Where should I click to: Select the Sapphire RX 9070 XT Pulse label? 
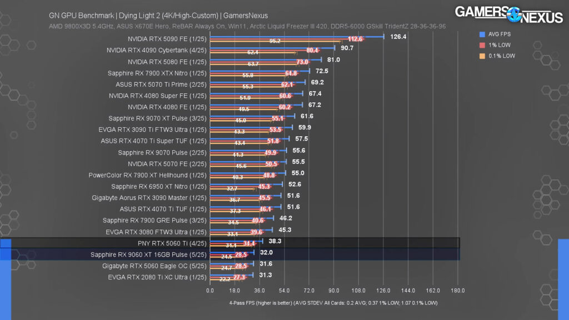click(x=157, y=118)
